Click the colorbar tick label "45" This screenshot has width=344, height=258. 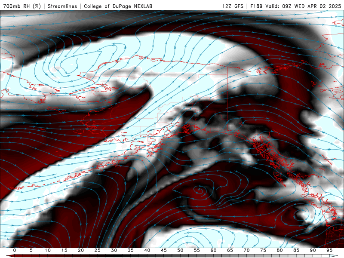[164, 250]
